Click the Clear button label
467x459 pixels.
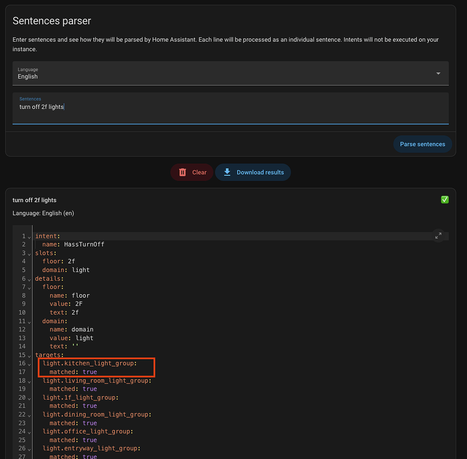pos(199,172)
